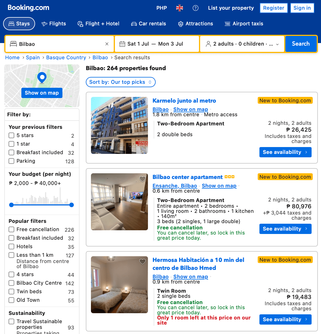The height and width of the screenshot is (334, 321).
Task: Switch to the Stays tab
Action: pyautogui.click(x=19, y=24)
